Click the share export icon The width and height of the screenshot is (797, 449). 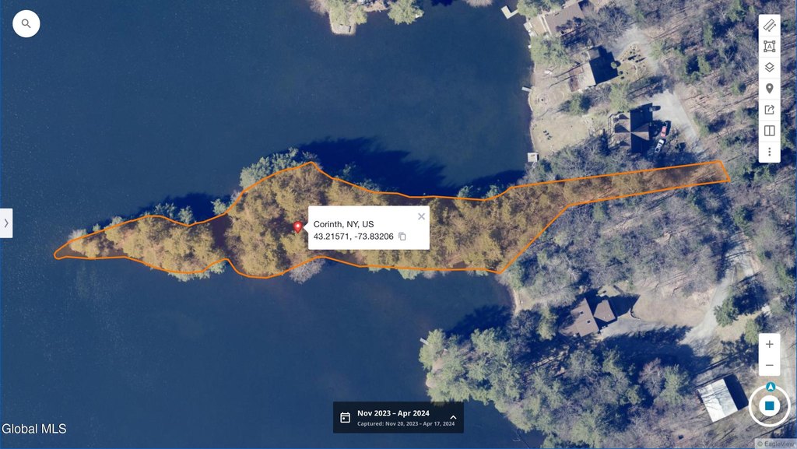769,110
